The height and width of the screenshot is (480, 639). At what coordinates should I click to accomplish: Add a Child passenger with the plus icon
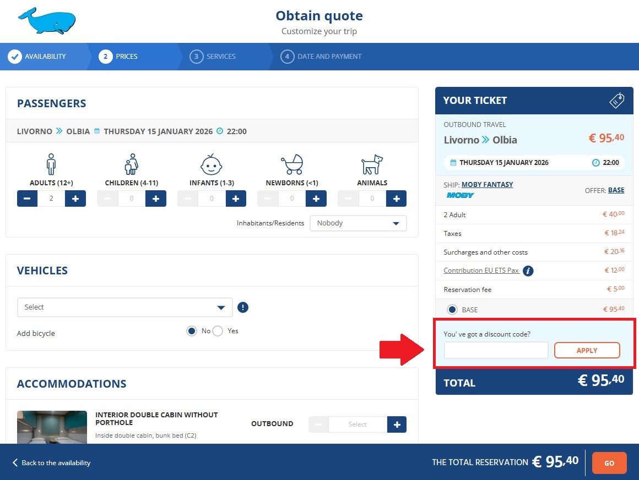click(x=156, y=198)
